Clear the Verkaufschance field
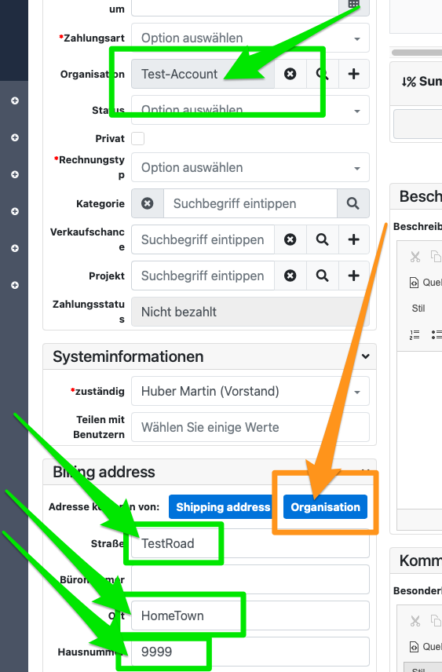 (x=290, y=239)
